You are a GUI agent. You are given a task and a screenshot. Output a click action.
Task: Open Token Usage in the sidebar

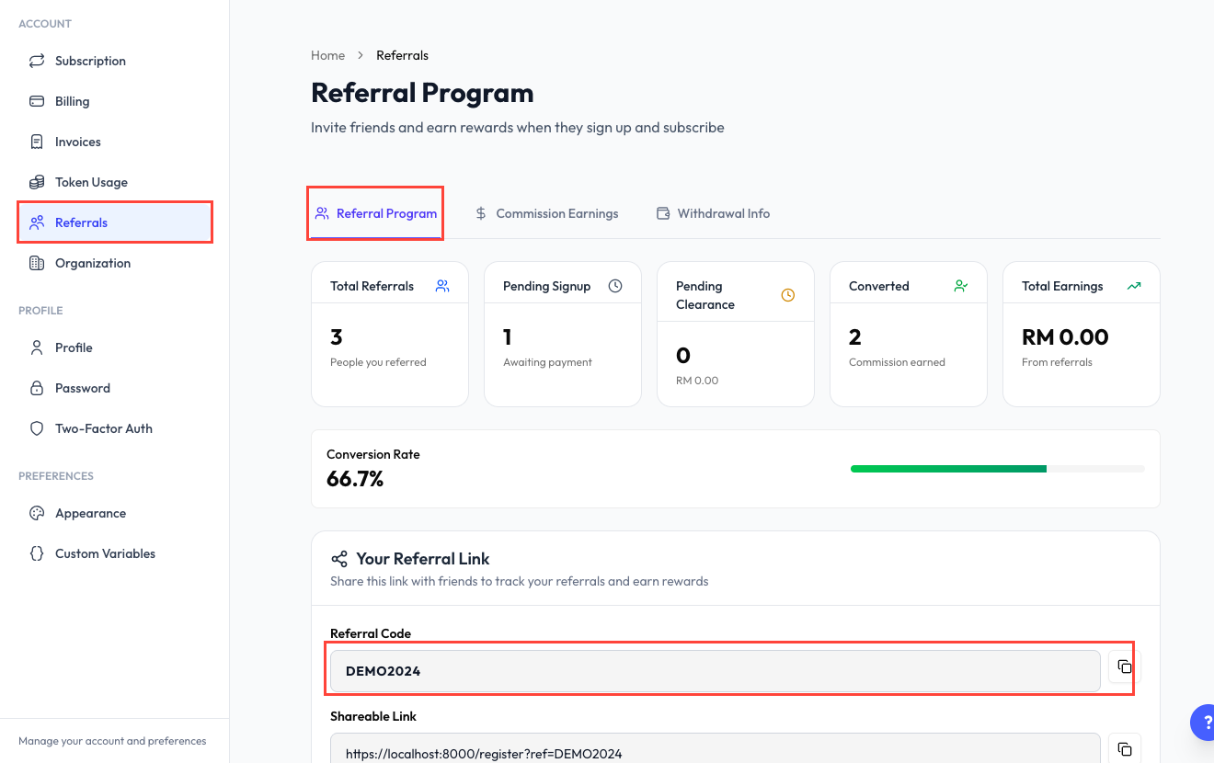115,182
